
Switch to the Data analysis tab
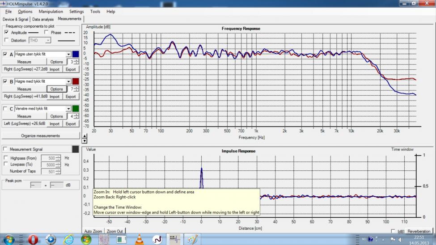(43, 19)
